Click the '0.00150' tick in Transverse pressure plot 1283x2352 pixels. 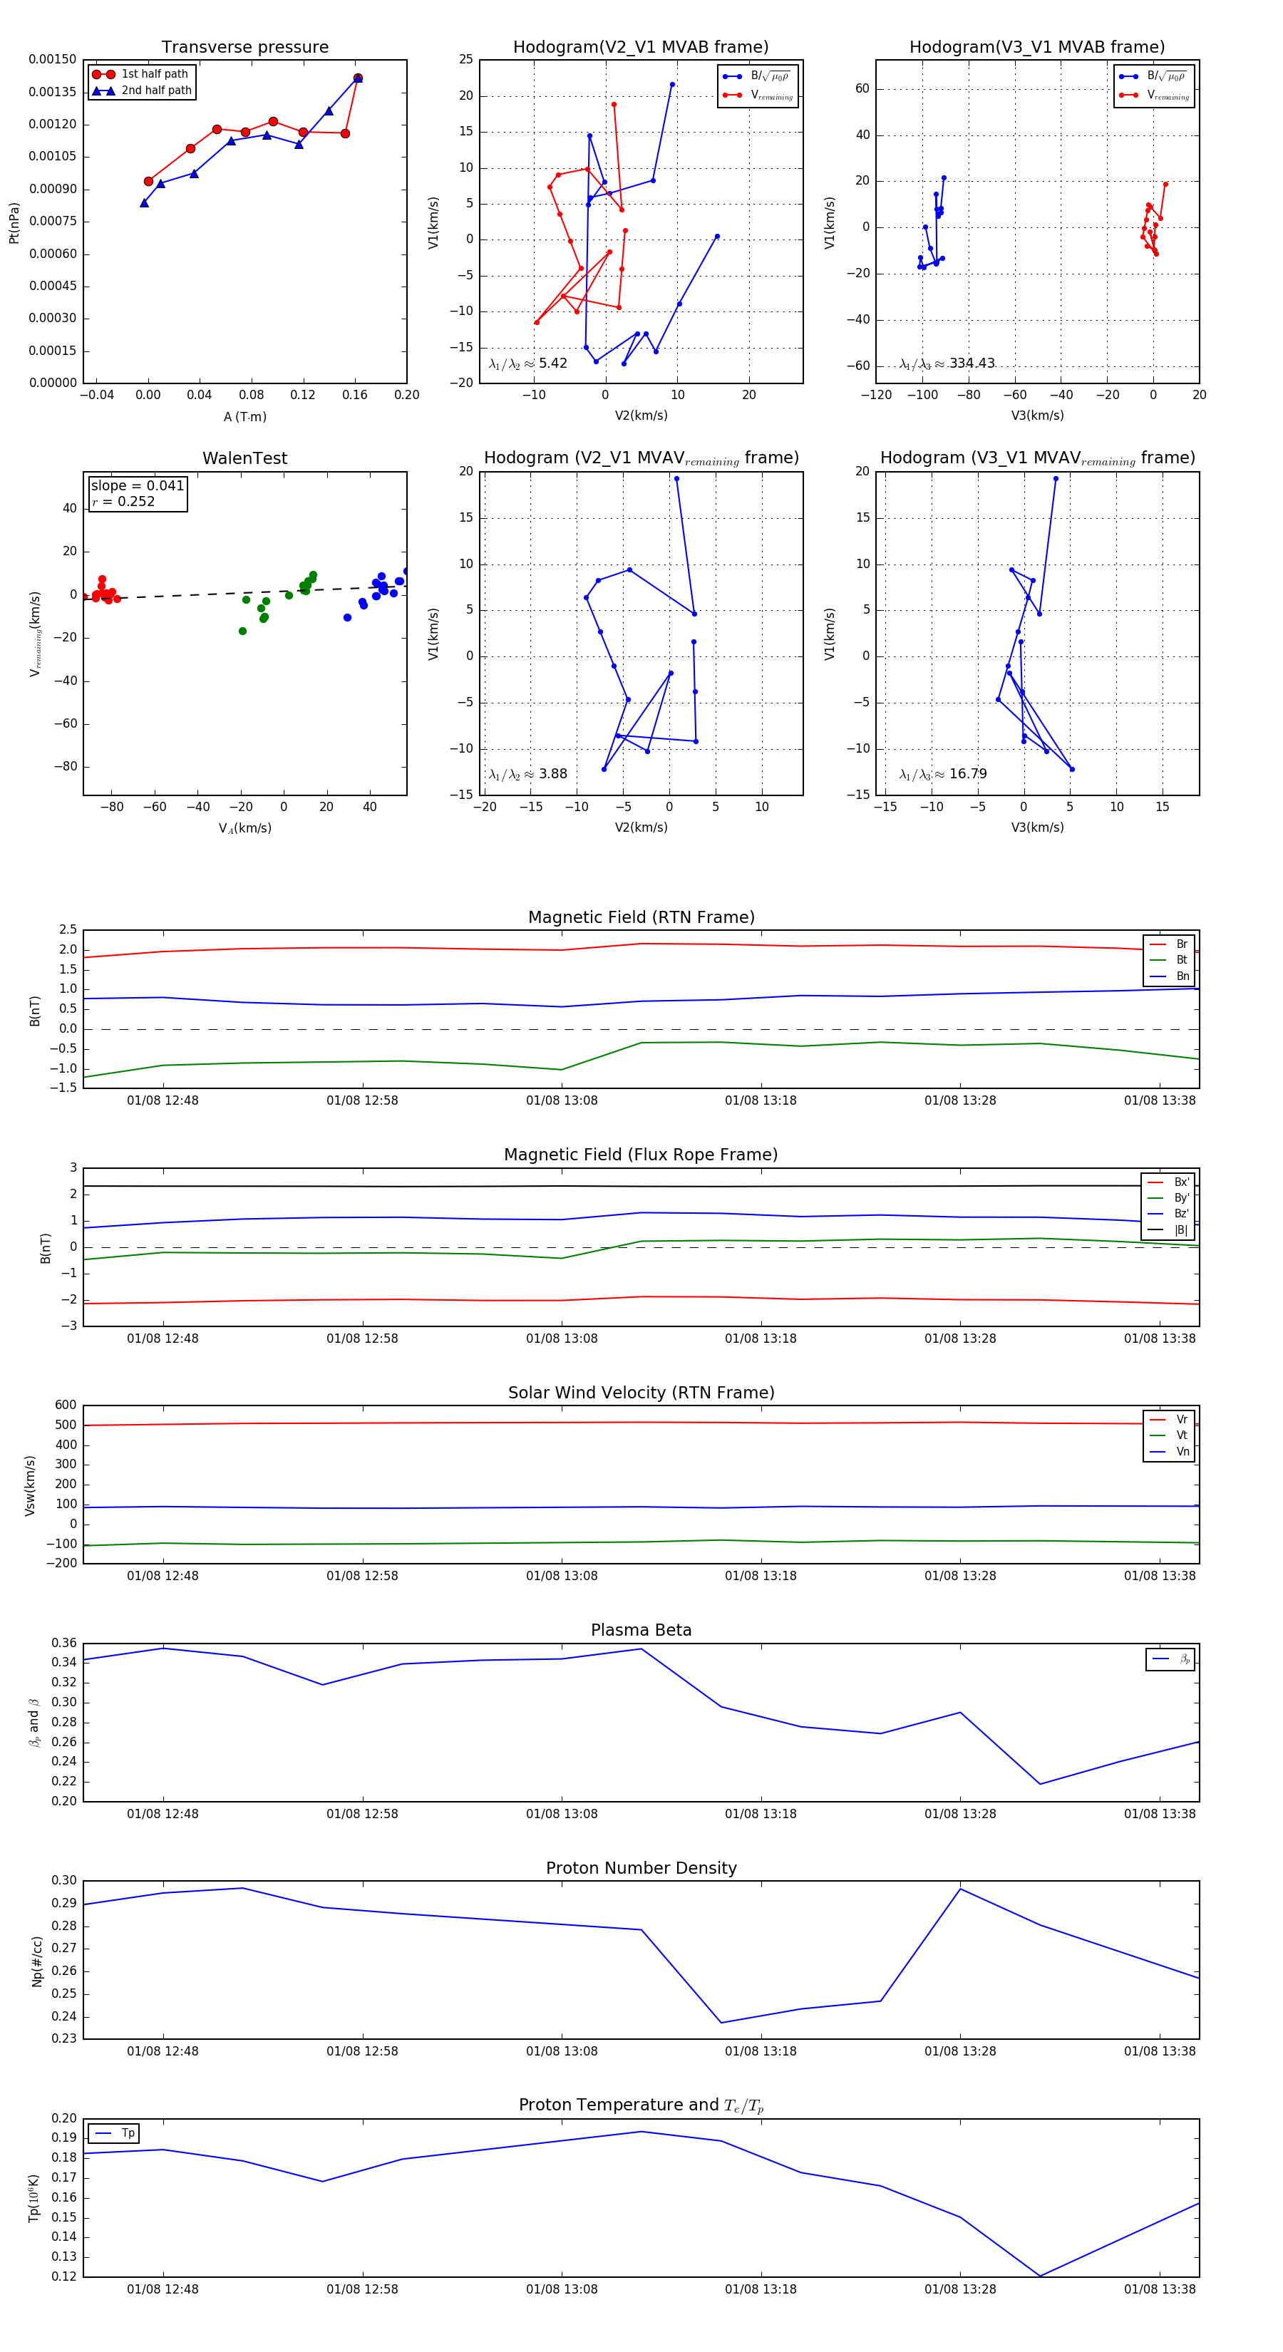point(52,59)
